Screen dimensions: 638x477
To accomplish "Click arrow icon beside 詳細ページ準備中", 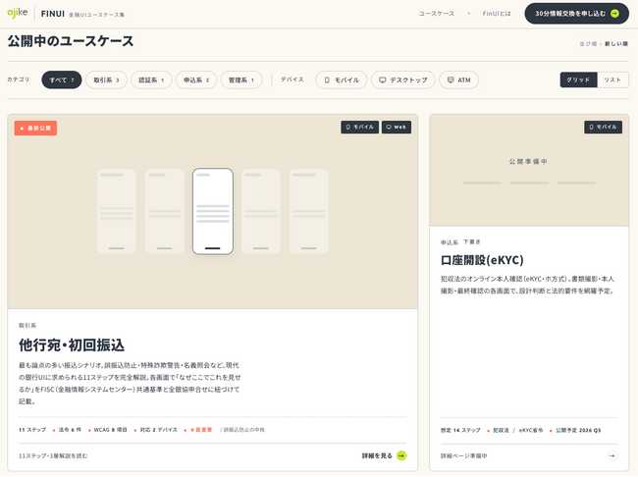I will click(x=612, y=455).
